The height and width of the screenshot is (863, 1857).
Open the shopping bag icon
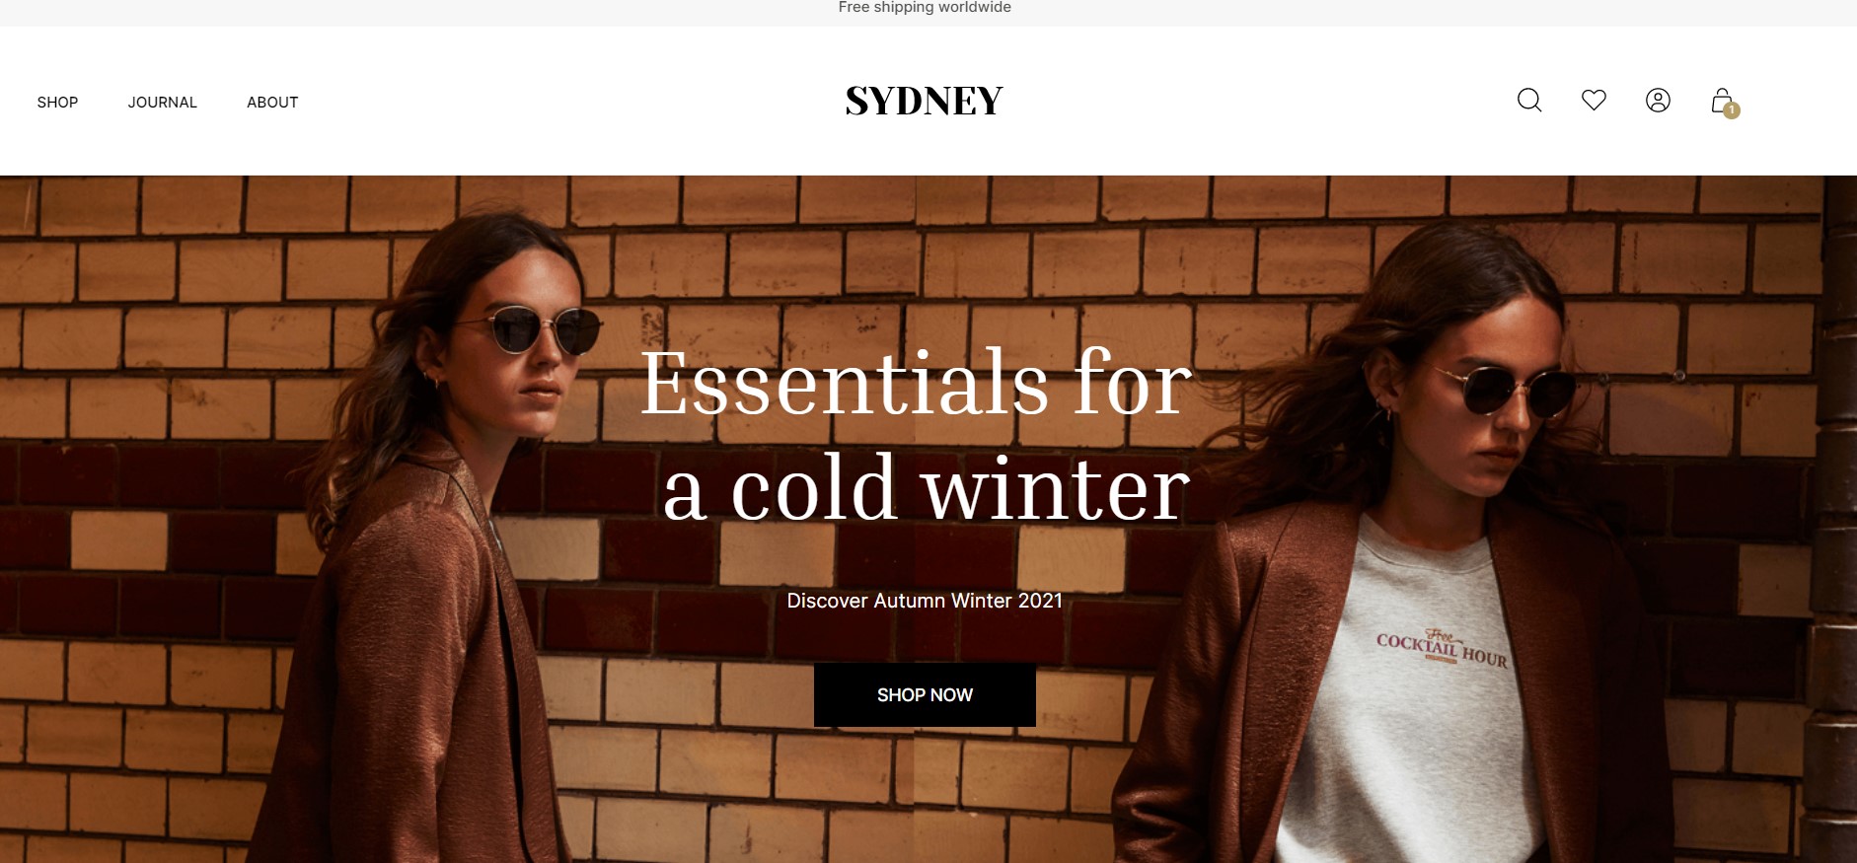coord(1722,100)
